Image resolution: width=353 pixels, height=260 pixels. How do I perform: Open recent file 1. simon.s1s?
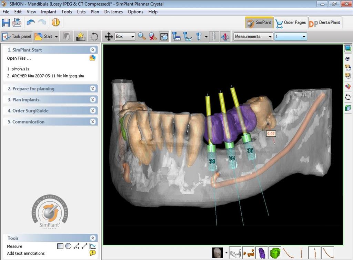point(18,69)
